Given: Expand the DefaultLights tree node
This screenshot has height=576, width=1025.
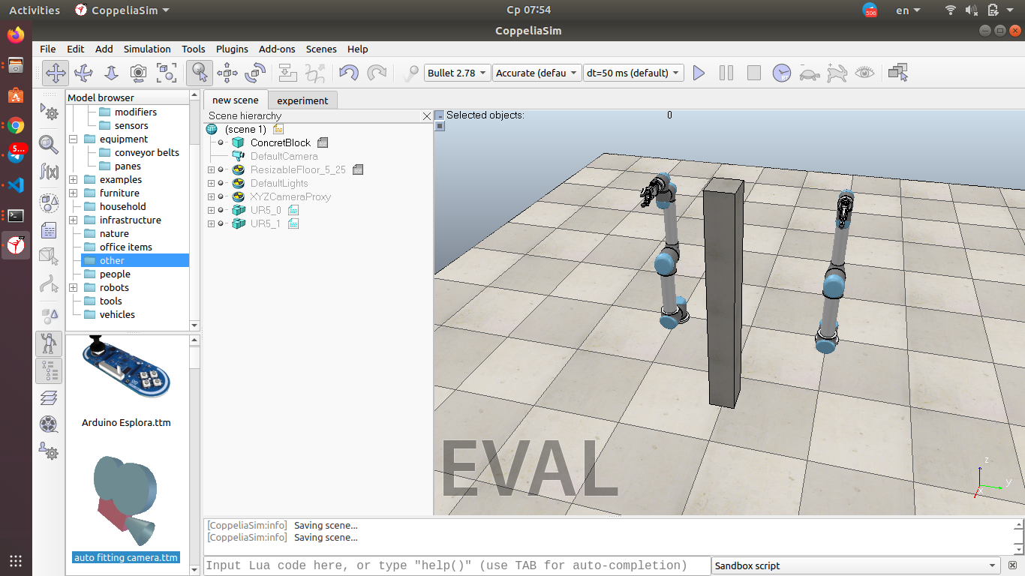Looking at the screenshot, I should coord(211,183).
